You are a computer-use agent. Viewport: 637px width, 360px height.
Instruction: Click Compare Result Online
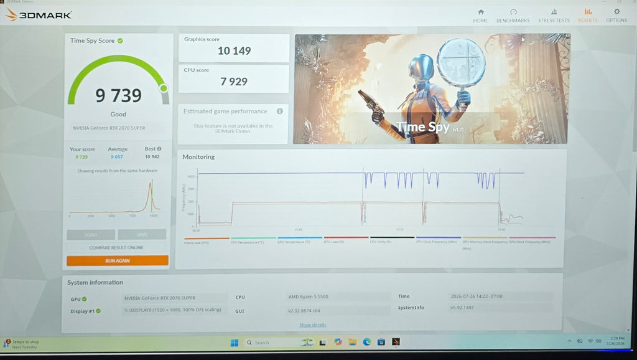point(116,247)
